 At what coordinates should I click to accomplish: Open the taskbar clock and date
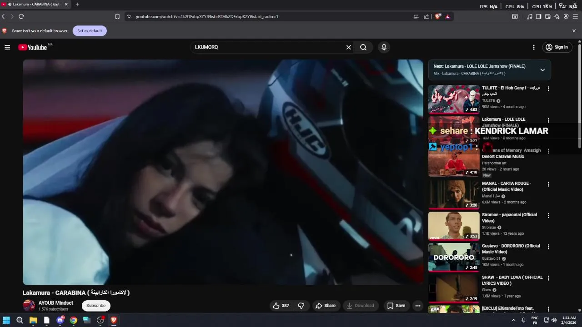[569, 320]
